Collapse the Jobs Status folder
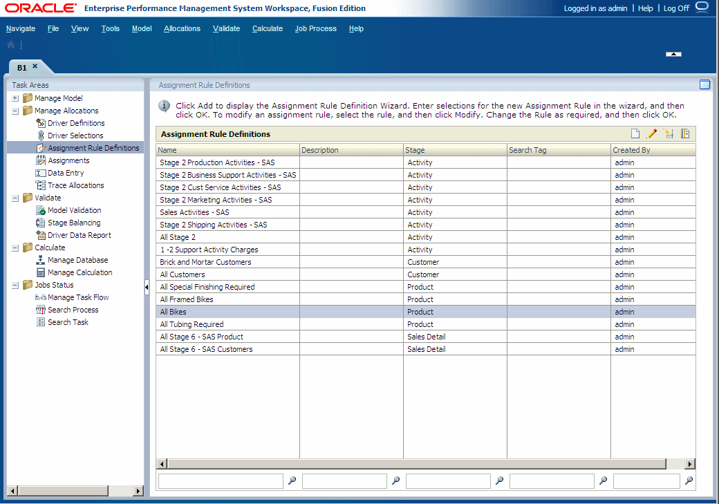This screenshot has height=504, width=719. click(x=15, y=286)
